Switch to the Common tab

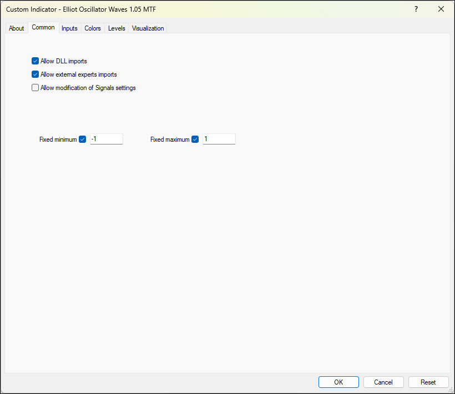coord(43,28)
